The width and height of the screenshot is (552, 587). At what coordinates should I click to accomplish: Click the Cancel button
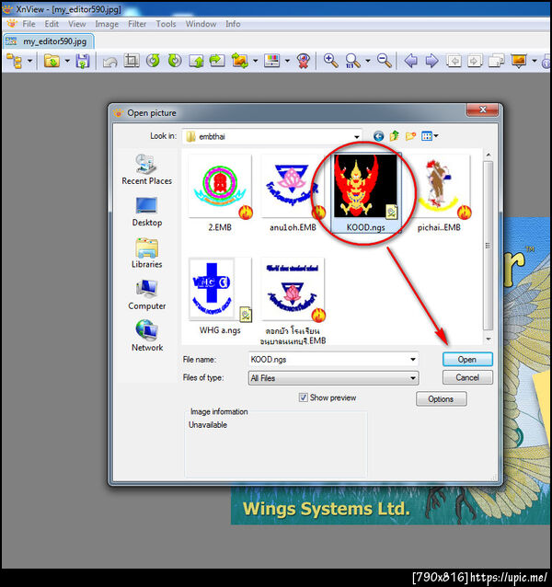[467, 377]
